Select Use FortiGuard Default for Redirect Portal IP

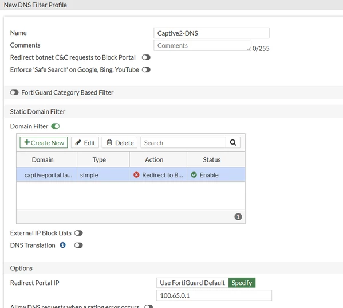click(x=192, y=283)
